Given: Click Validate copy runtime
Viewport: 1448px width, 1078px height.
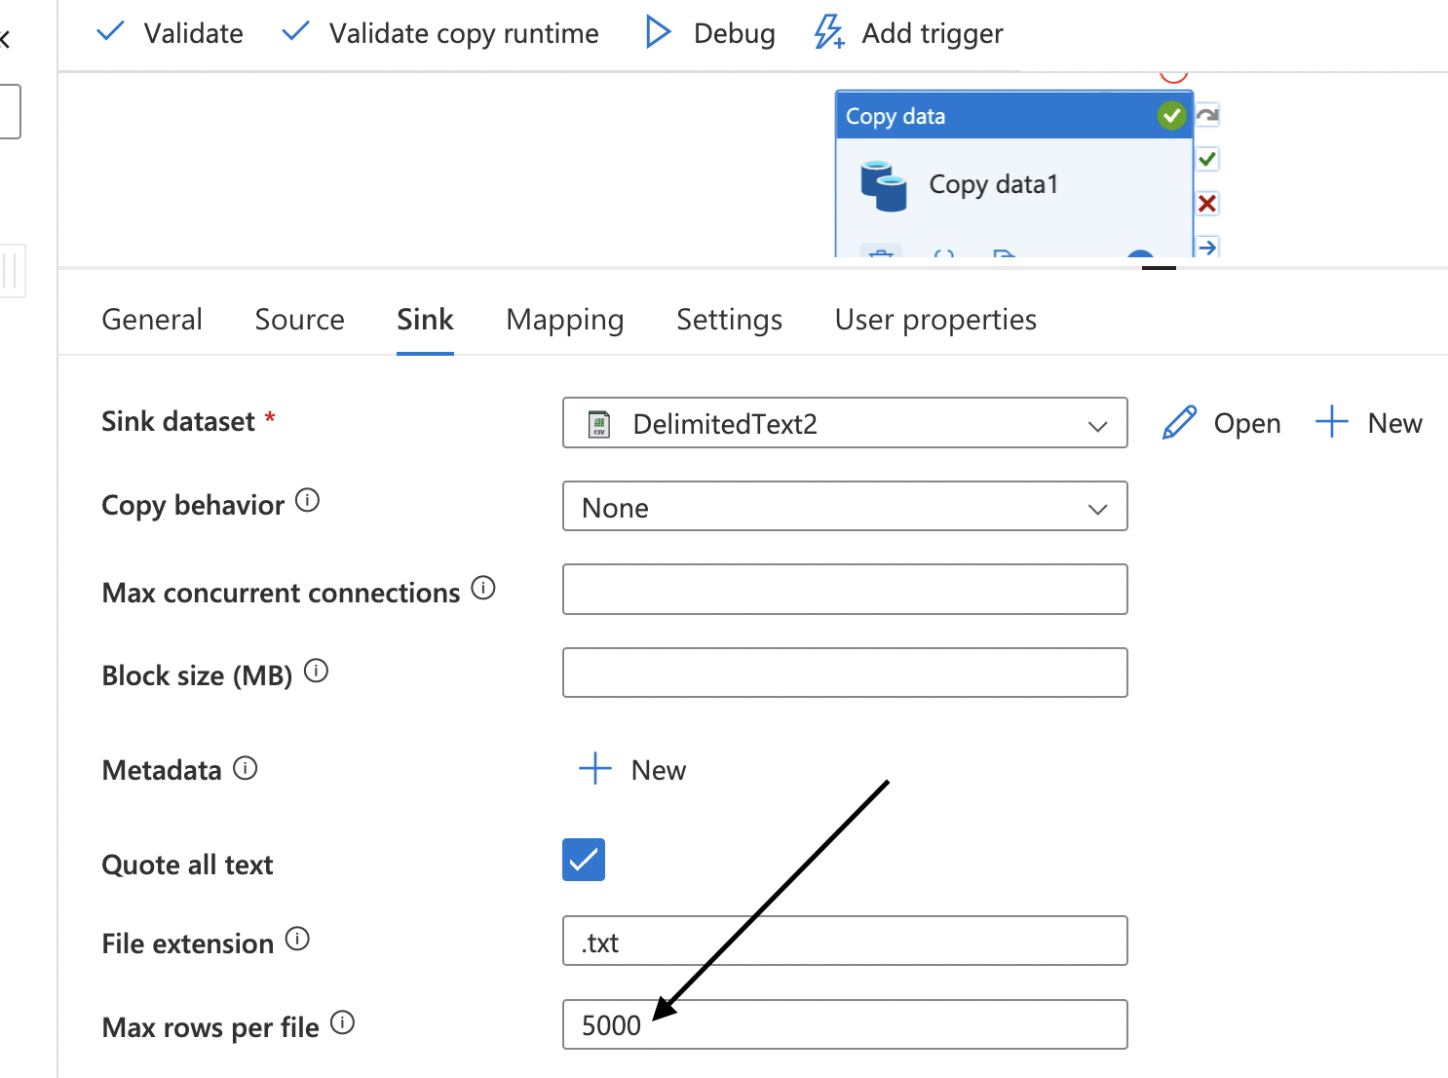Looking at the screenshot, I should click(439, 32).
